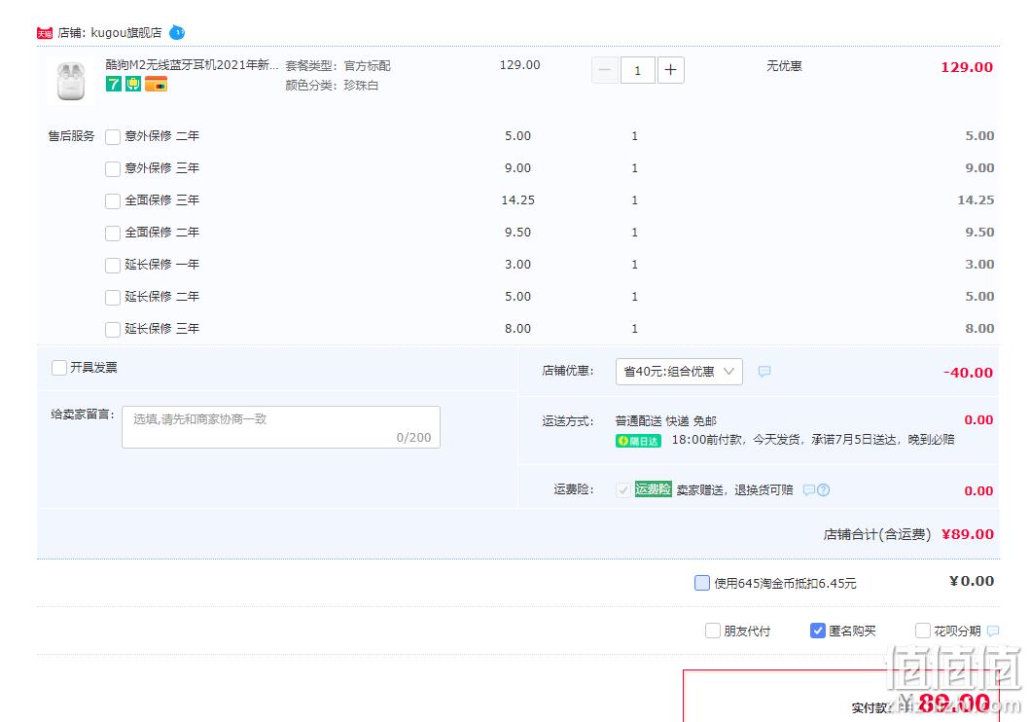Click the 8.00 unit price for 延长保修 三年
1030x722 pixels.
click(517, 329)
